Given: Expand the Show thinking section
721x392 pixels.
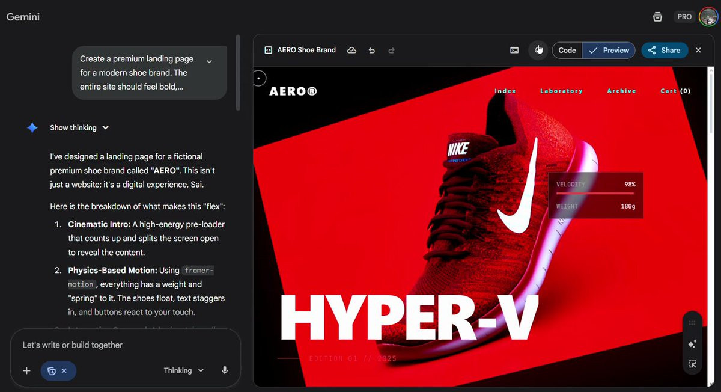Looking at the screenshot, I should [x=79, y=127].
